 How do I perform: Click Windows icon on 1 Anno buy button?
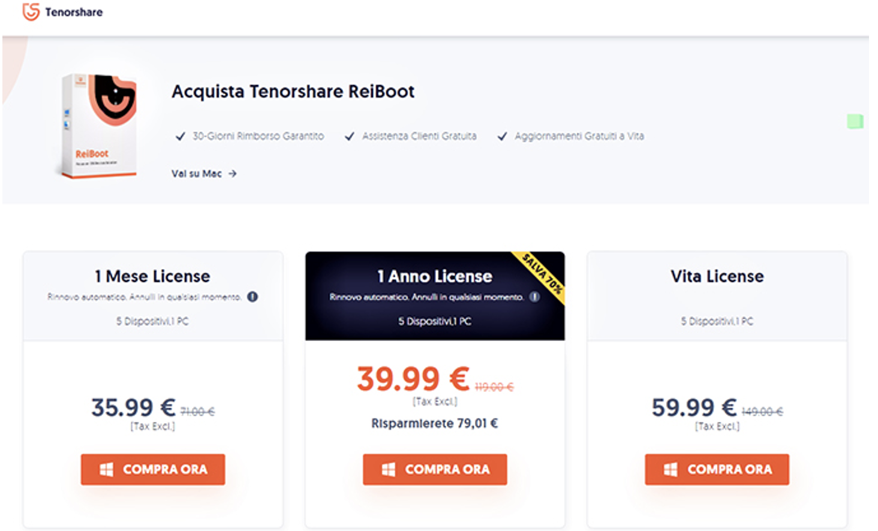click(x=389, y=469)
